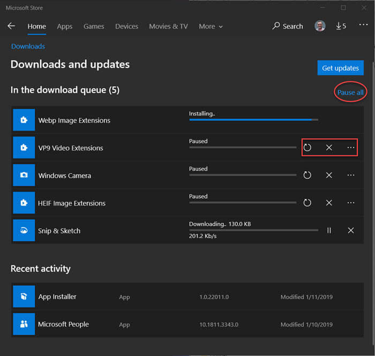The width and height of the screenshot is (375, 356).
Task: Open downloads indicator showing 5
Action: coord(341,26)
